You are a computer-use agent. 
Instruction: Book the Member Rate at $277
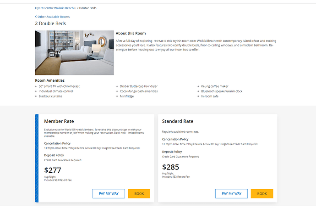tap(139, 194)
